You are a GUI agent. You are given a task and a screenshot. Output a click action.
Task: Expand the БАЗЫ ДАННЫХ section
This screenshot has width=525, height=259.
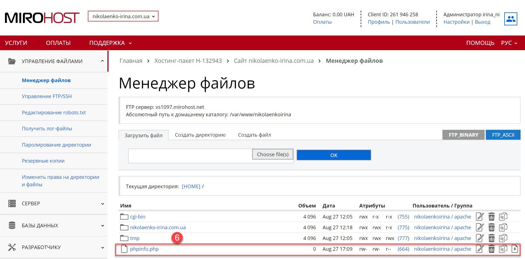click(x=102, y=226)
